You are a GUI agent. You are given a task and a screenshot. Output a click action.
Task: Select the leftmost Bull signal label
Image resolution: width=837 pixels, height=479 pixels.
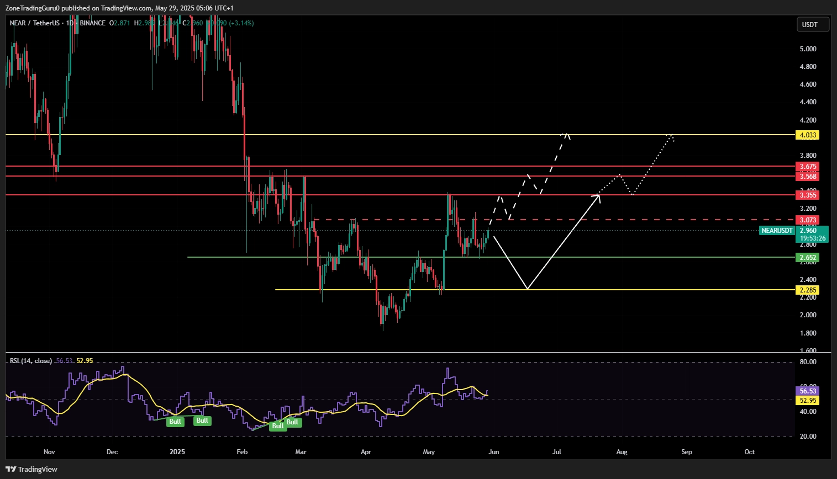(x=175, y=422)
